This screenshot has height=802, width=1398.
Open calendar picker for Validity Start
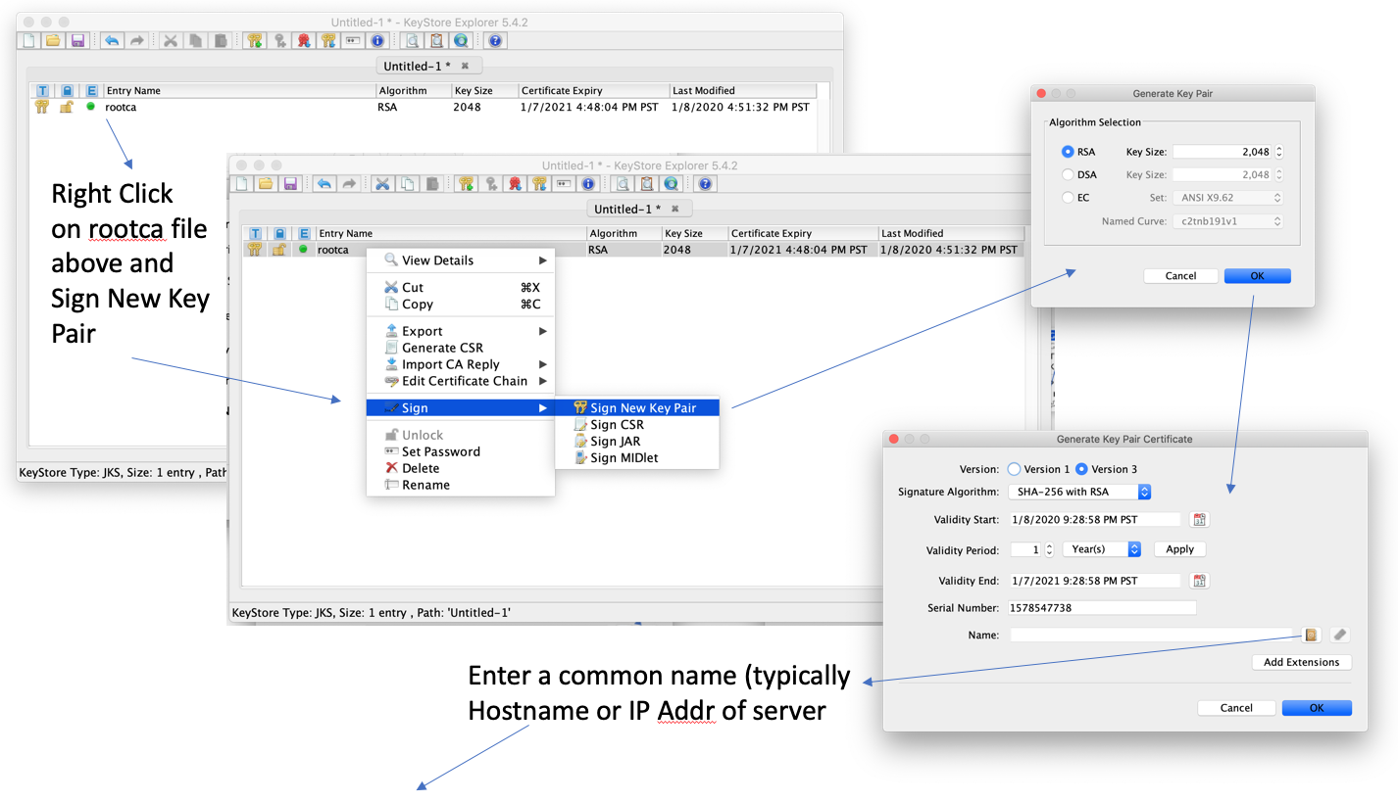coord(1199,520)
